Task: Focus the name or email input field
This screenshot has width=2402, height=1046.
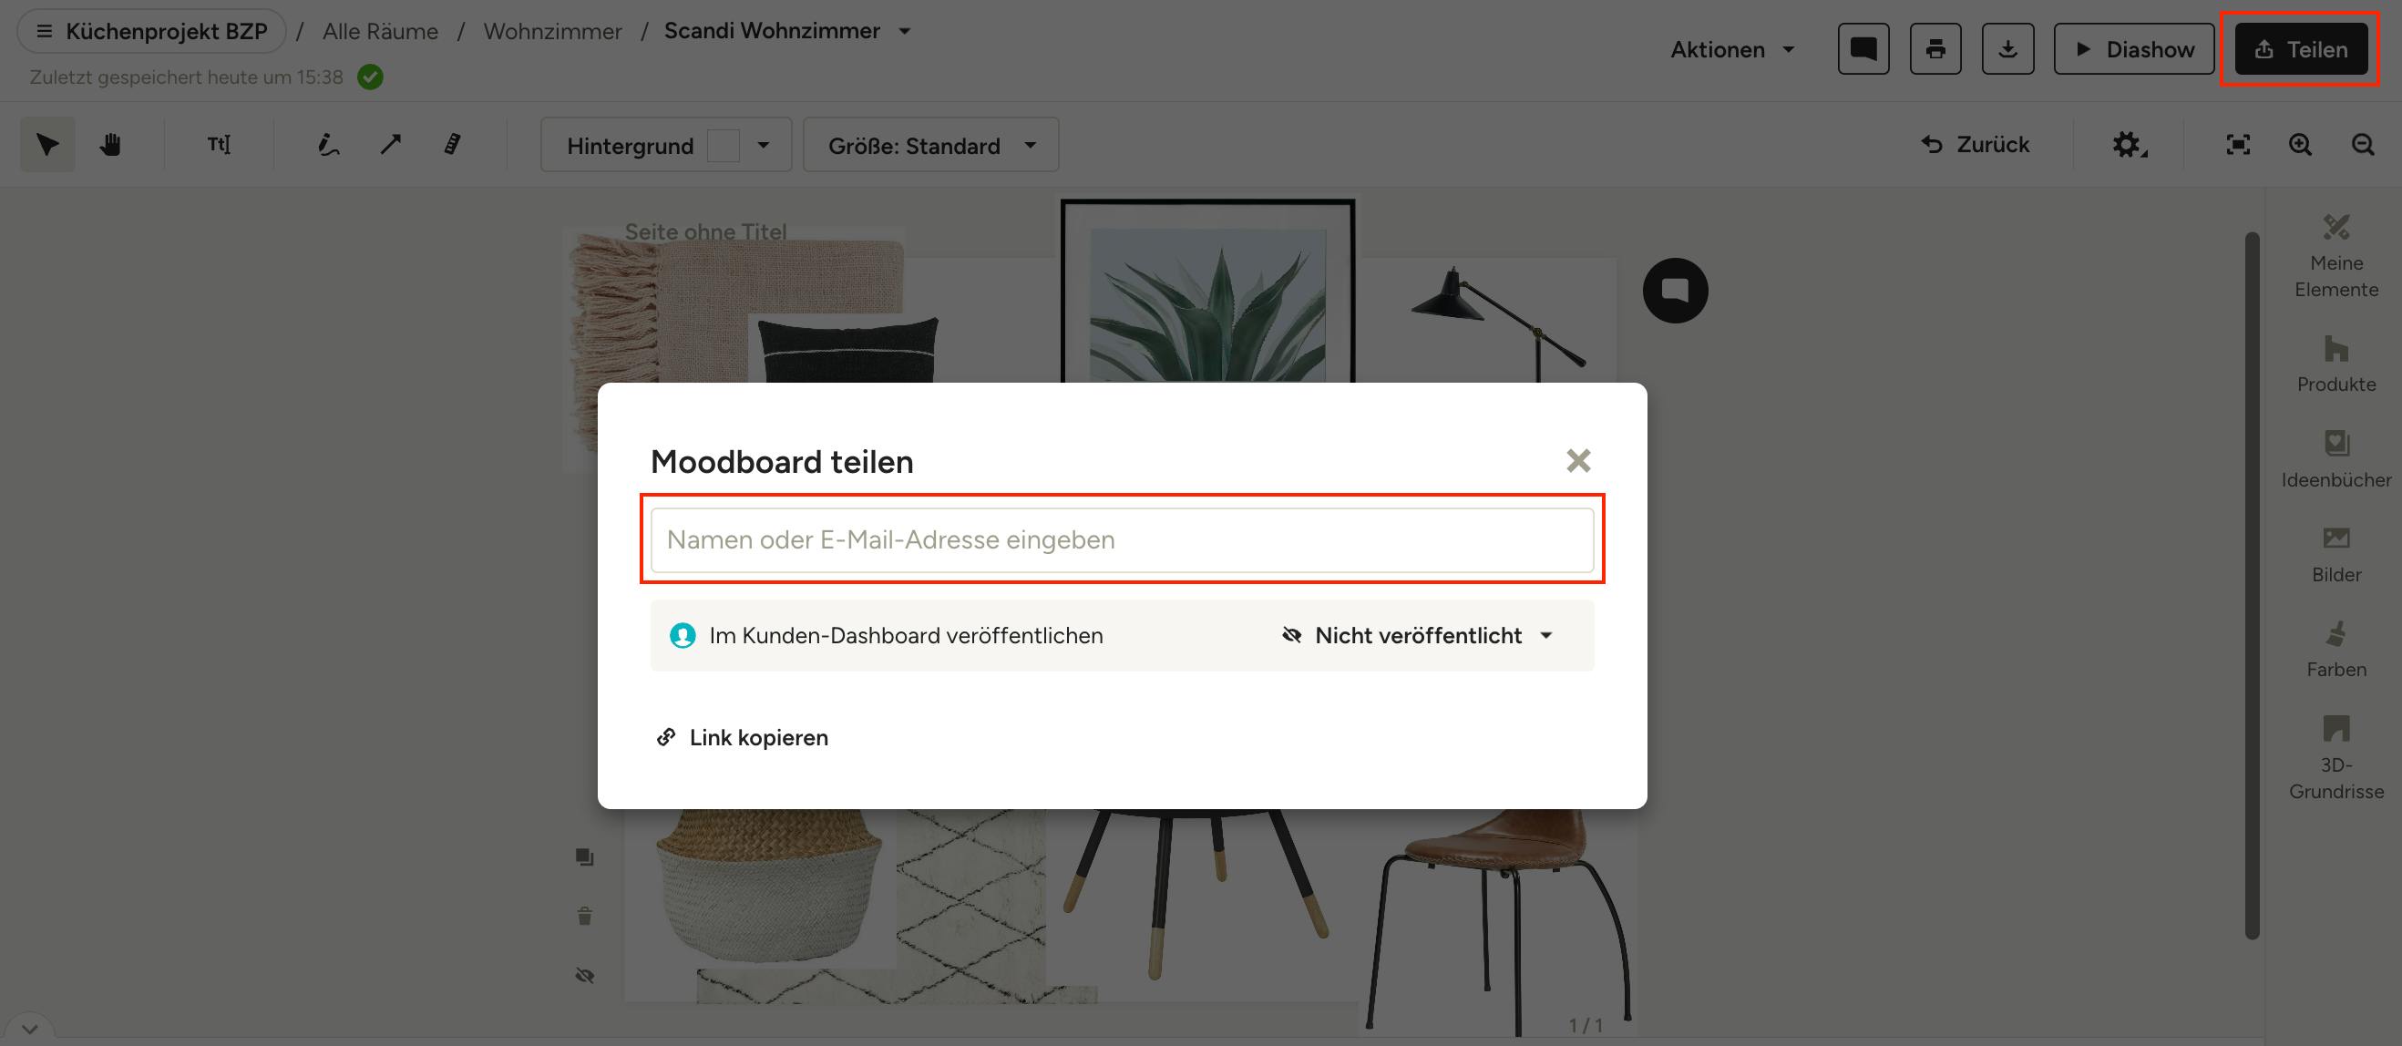Action: tap(1122, 539)
